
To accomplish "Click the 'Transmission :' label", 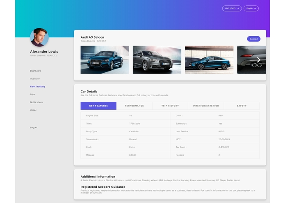I will click(x=93, y=139).
